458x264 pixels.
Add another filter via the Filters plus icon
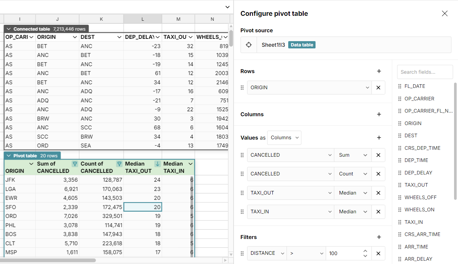pos(379,237)
